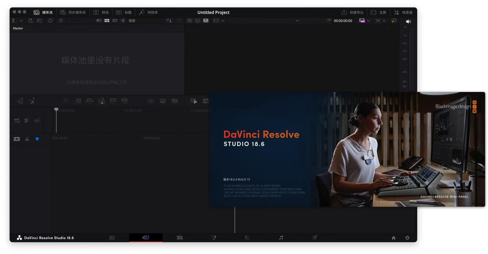The width and height of the screenshot is (488, 254).
Task: Click the boring detector icon
Action: coord(17,139)
